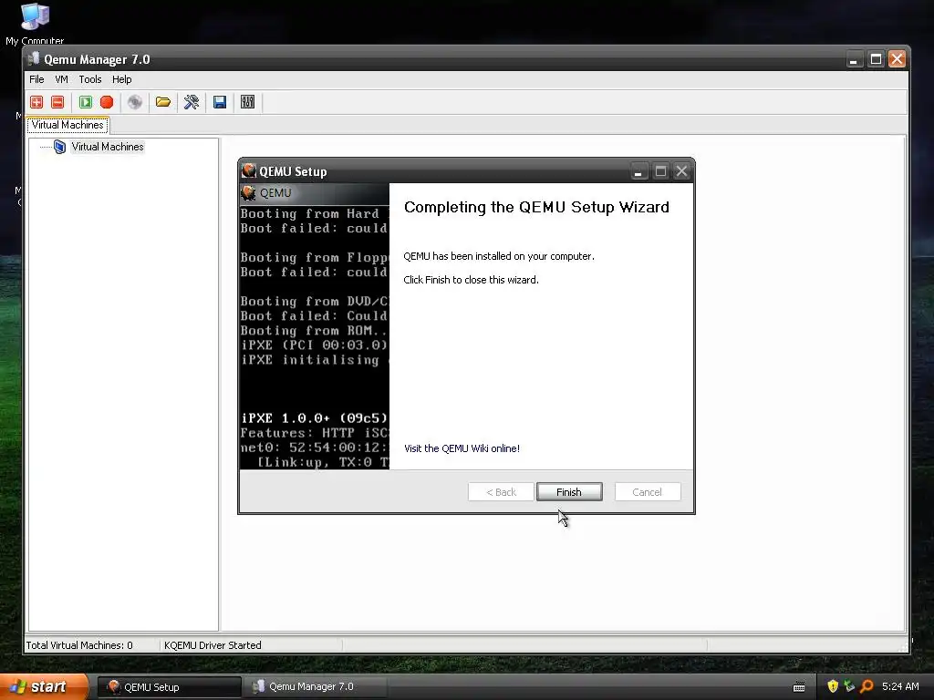Viewport: 934px width, 700px height.
Task: Minimize the Qemu Manager window
Action: tap(854, 59)
